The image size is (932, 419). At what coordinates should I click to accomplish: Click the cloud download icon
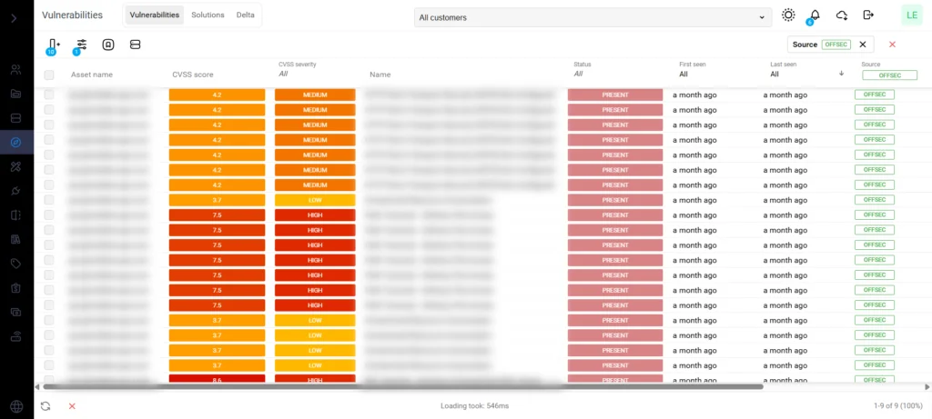(841, 15)
